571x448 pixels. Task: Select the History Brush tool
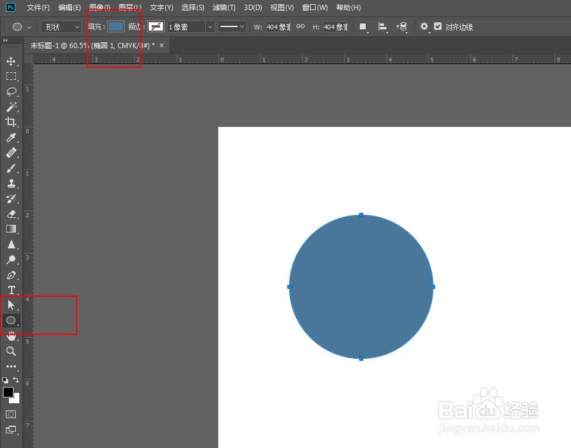(x=11, y=198)
